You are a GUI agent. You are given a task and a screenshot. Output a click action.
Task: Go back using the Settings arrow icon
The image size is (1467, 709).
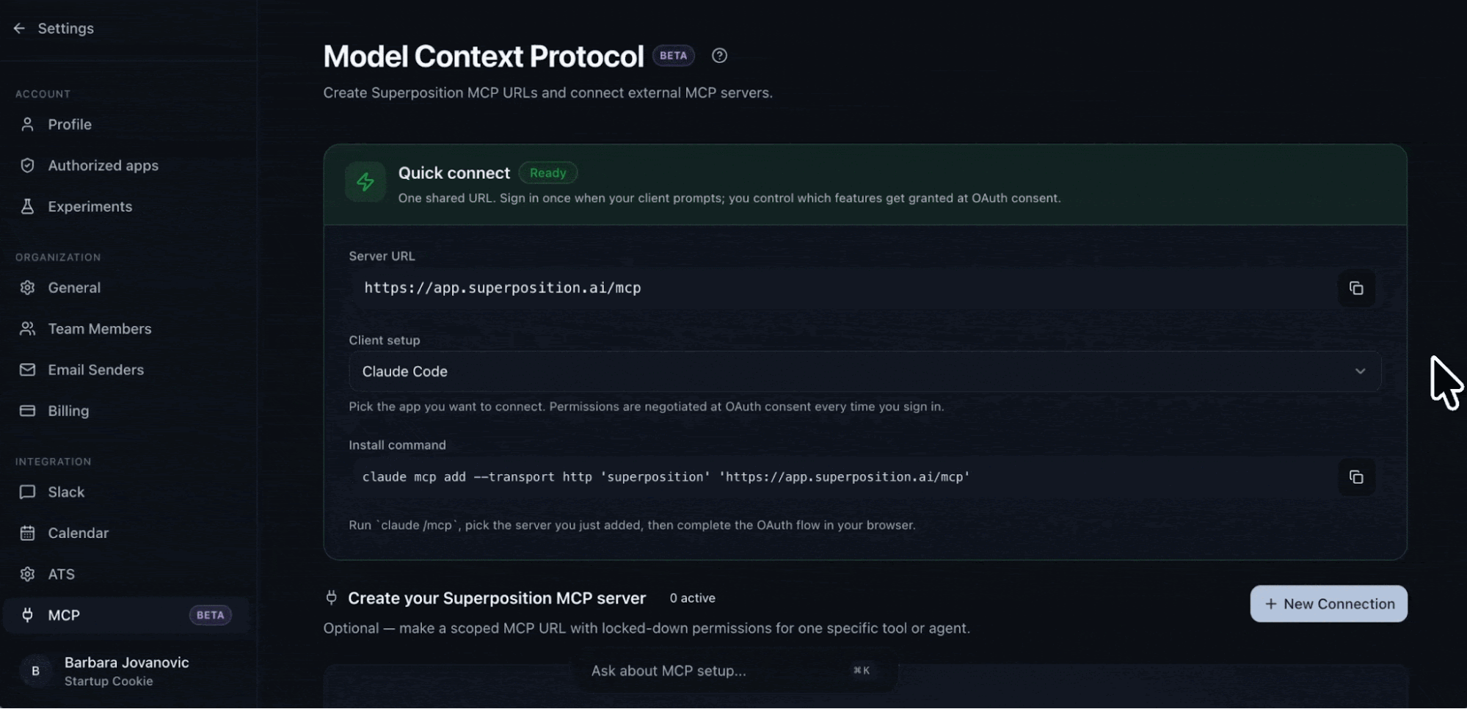pos(20,29)
